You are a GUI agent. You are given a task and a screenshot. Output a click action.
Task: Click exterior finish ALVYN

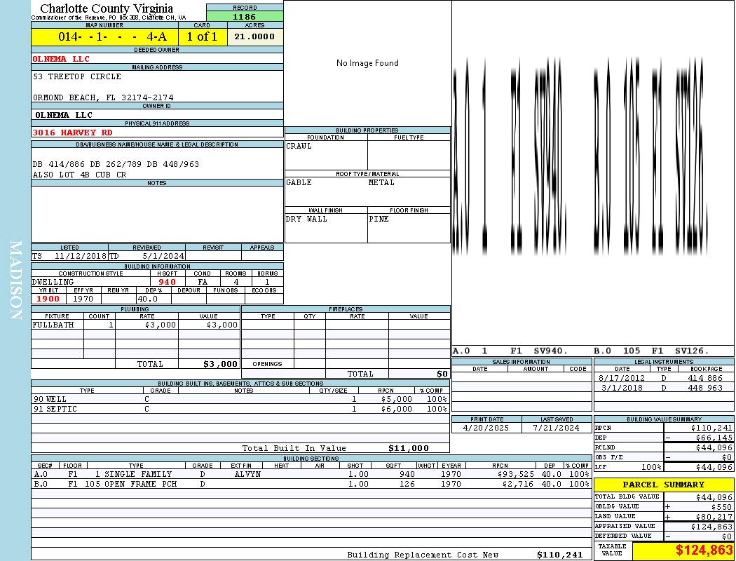pyautogui.click(x=247, y=474)
